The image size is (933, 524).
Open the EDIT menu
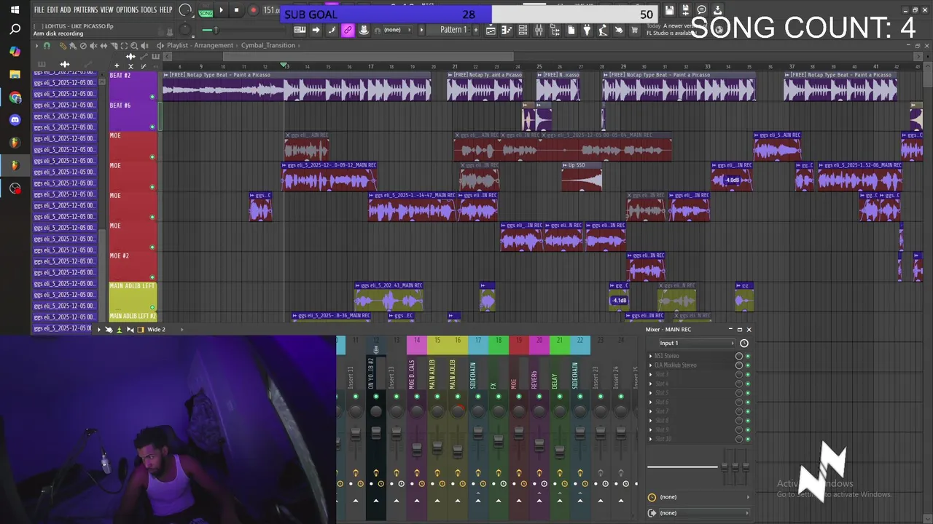(53, 9)
